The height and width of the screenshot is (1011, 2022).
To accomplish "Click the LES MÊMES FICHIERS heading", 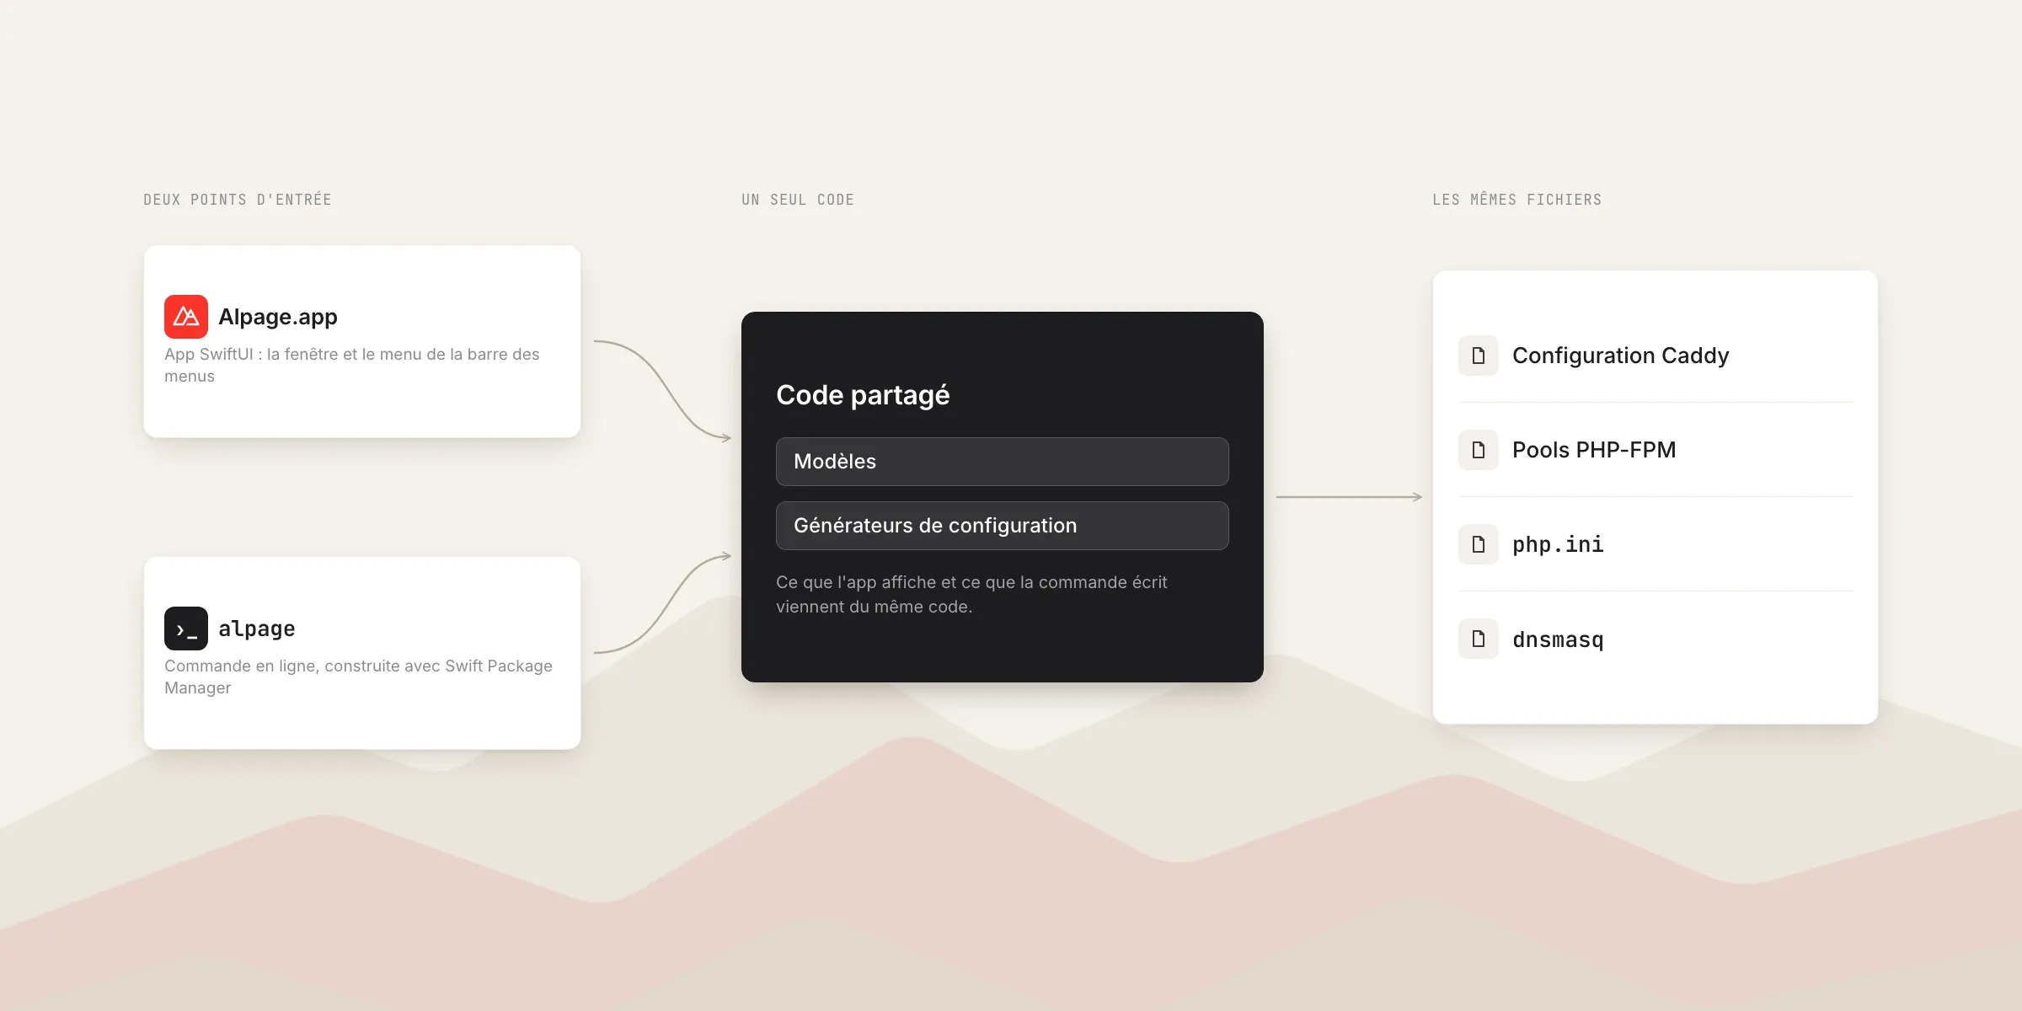I will click(x=1517, y=200).
